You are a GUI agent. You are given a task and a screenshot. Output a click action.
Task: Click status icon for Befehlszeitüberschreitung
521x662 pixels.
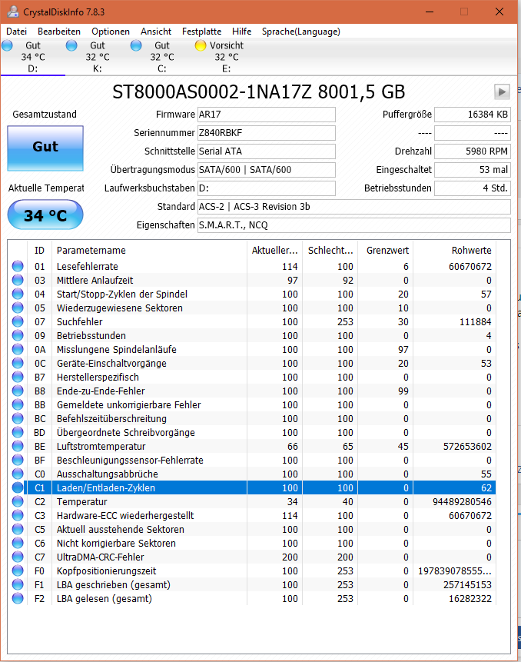coord(18,419)
